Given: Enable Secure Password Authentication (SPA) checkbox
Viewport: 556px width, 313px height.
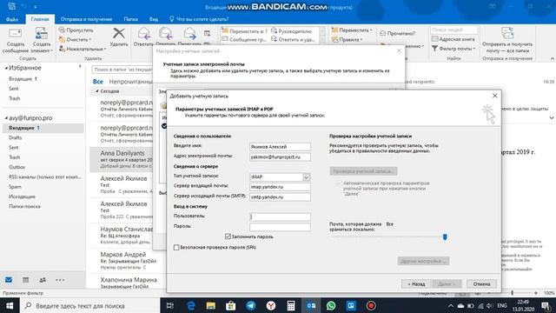Looking at the screenshot, I should (176, 247).
